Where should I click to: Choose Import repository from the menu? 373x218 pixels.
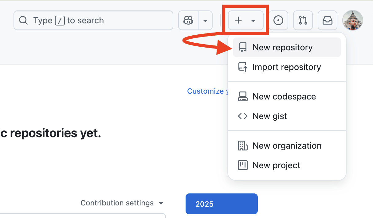(287, 67)
